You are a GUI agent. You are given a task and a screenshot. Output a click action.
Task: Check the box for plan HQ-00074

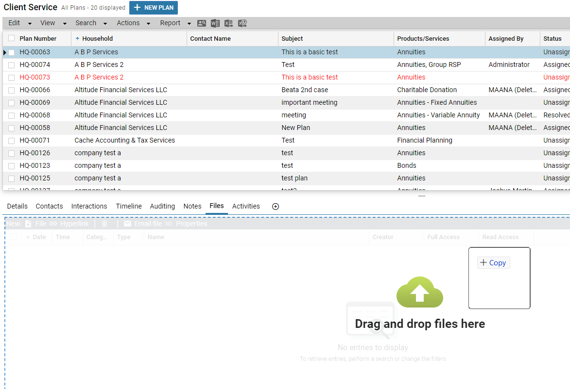click(11, 65)
